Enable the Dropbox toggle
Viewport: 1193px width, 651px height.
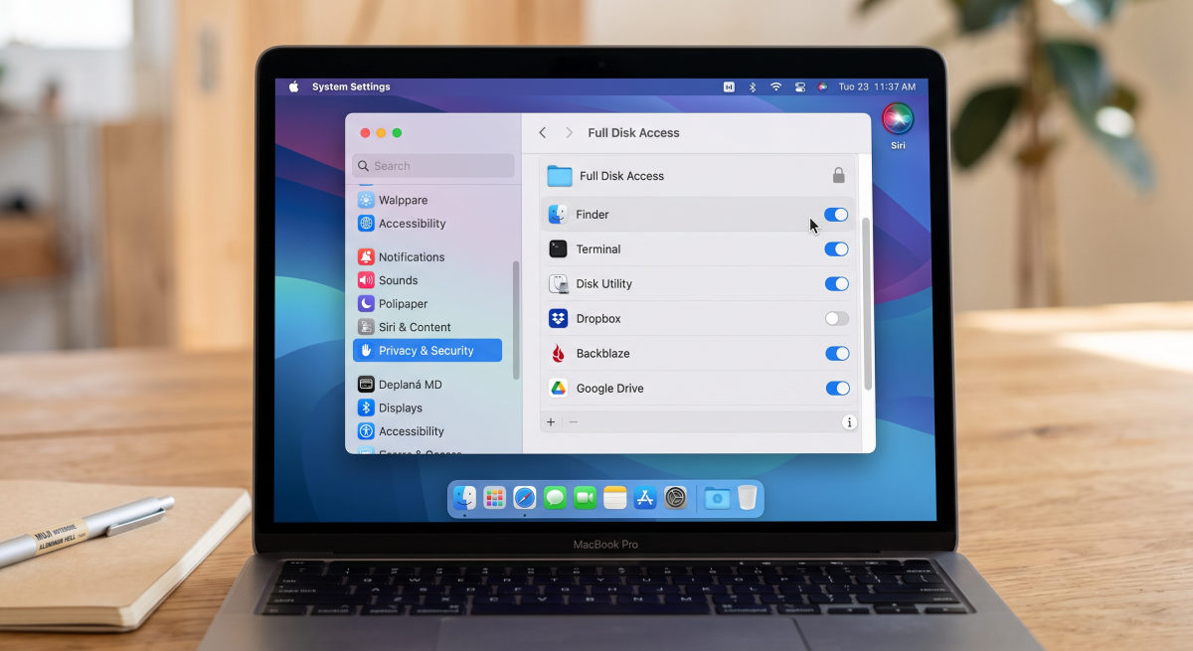point(836,319)
